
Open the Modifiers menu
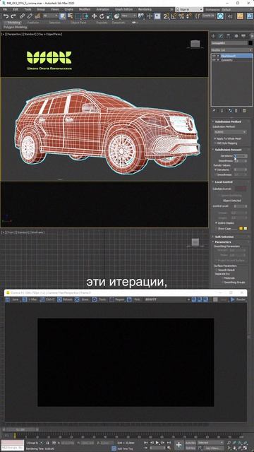(x=85, y=9)
